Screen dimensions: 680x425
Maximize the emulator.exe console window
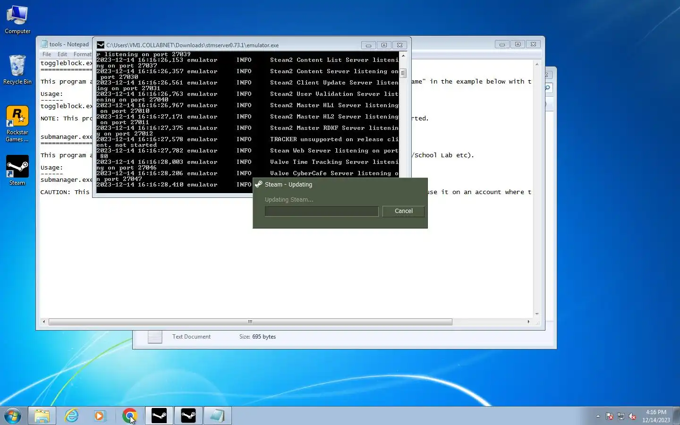coord(384,45)
